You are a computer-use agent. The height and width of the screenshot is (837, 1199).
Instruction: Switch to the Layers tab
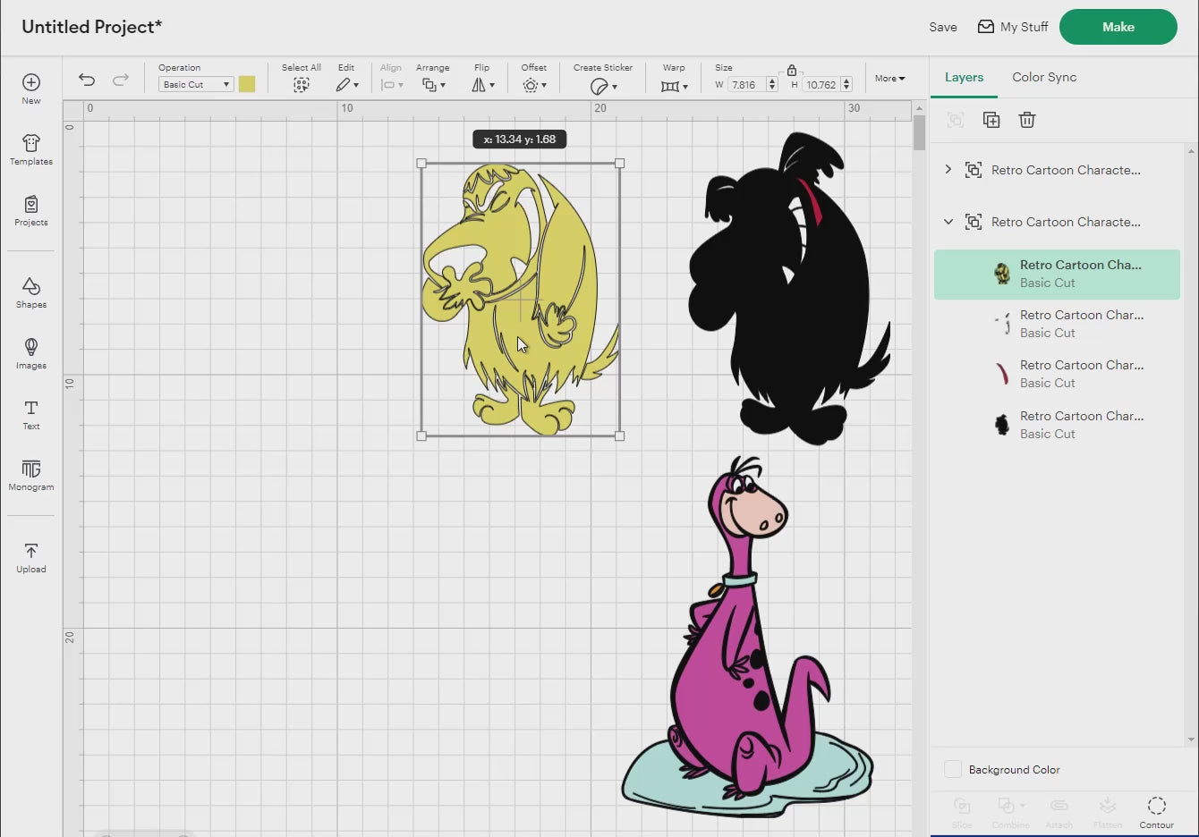pos(964,77)
